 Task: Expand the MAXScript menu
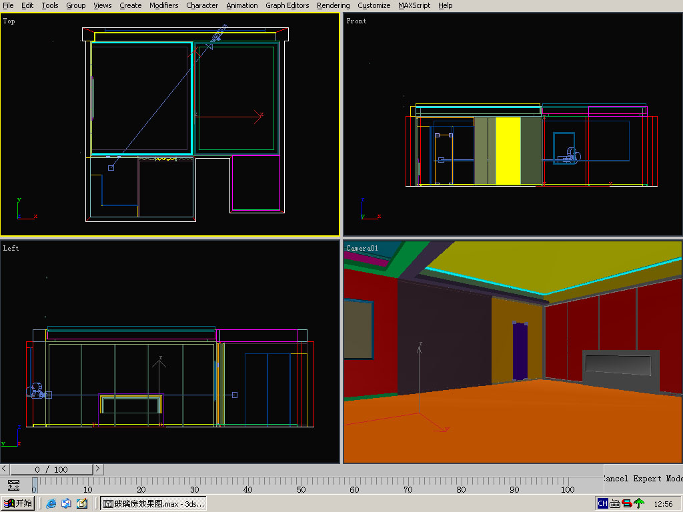414,5
